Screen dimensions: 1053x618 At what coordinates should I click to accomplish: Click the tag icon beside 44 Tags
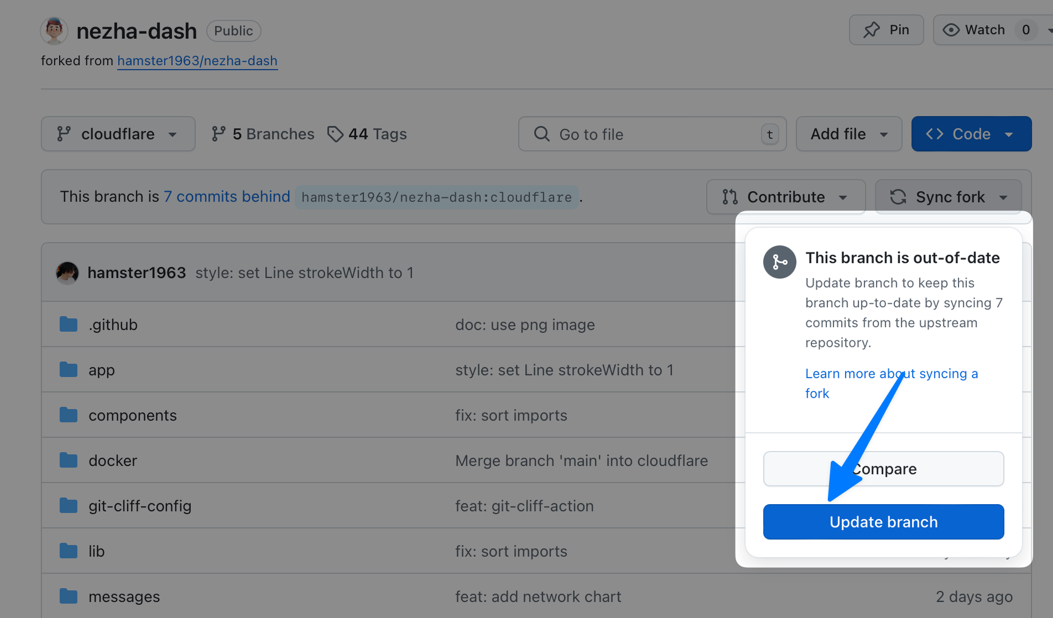335,134
